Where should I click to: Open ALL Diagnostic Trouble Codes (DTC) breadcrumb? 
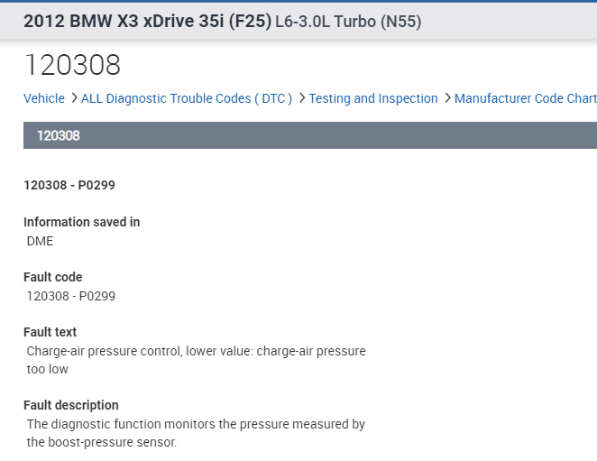click(x=187, y=98)
